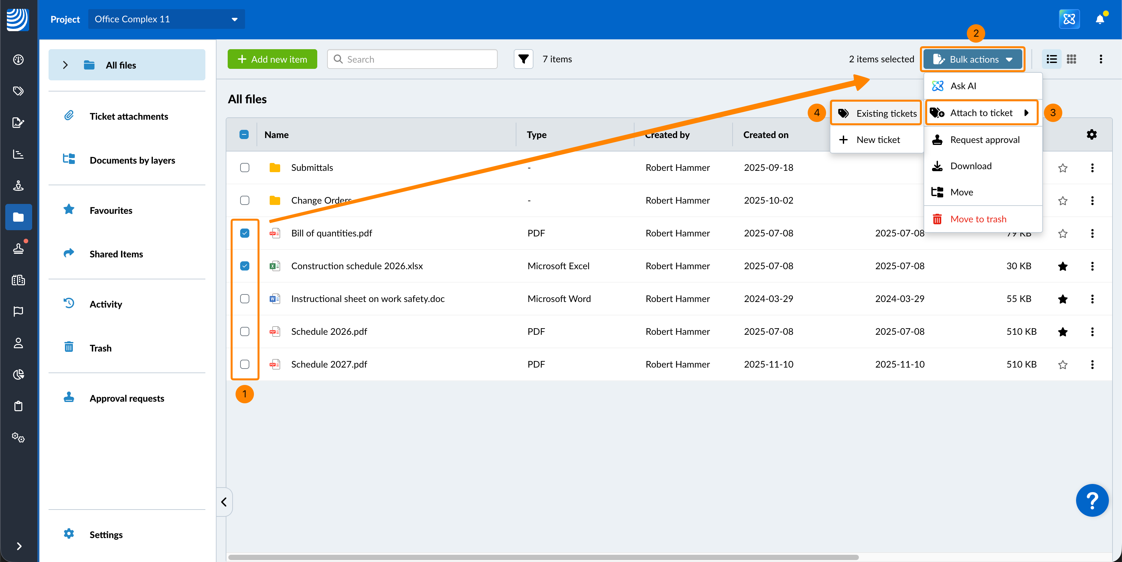Screen dimensions: 1122x562
Task: Uncheck the Bill of quantities.pdf checkbox
Action: (245, 233)
